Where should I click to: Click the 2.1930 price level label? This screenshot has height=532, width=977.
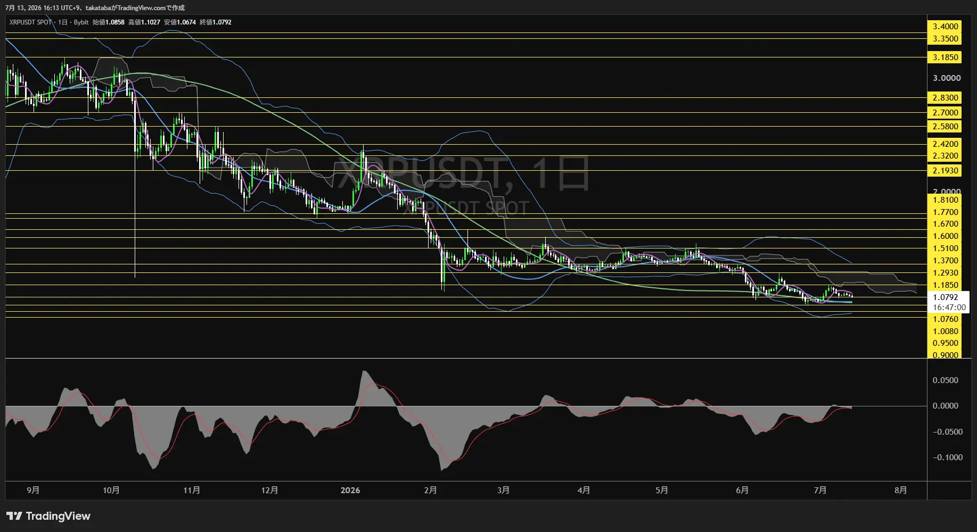tap(946, 171)
